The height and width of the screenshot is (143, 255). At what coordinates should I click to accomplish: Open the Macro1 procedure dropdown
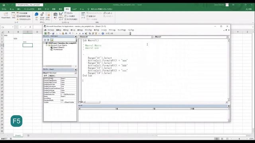[x=227, y=37]
